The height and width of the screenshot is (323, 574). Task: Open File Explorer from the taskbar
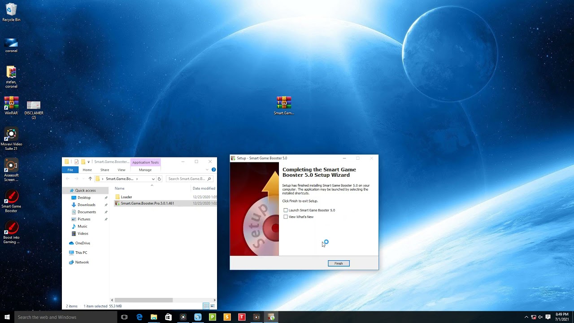154,317
